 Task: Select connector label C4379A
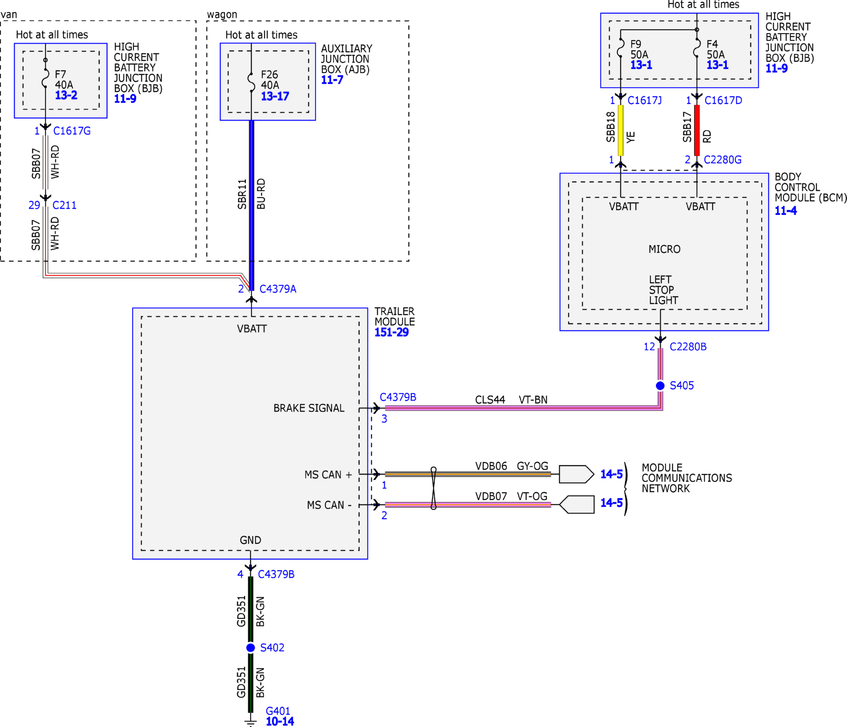pyautogui.click(x=278, y=289)
